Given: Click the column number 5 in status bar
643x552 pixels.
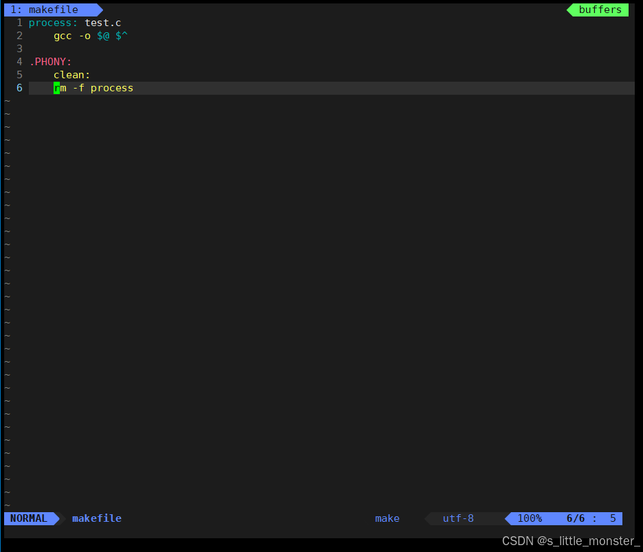Looking at the screenshot, I should (x=613, y=518).
